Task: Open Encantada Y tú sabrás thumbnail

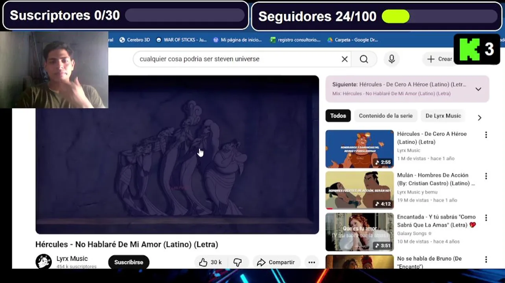Action: (x=359, y=232)
